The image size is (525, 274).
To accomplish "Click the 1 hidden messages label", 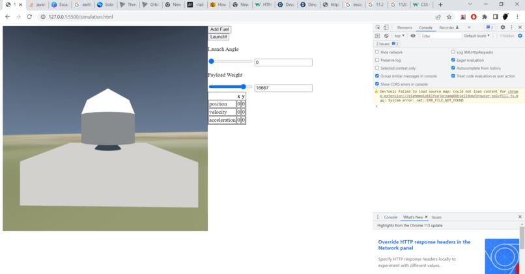I will (507, 36).
